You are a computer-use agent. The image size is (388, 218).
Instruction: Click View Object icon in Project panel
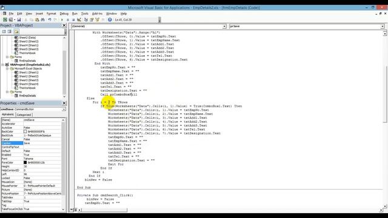click(x=10, y=31)
